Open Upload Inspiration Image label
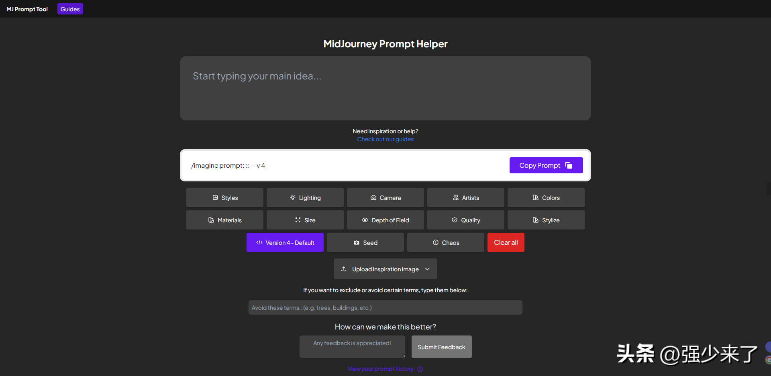The width and height of the screenshot is (771, 376). [x=385, y=269]
